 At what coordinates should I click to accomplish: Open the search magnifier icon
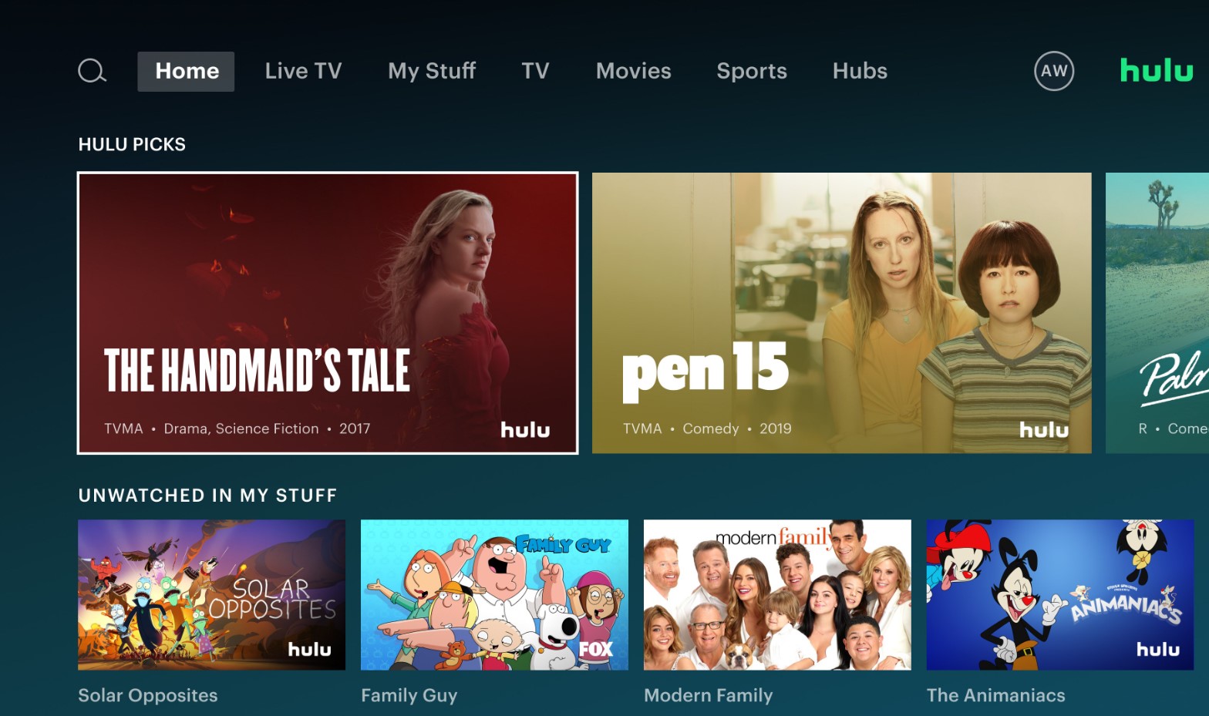93,71
